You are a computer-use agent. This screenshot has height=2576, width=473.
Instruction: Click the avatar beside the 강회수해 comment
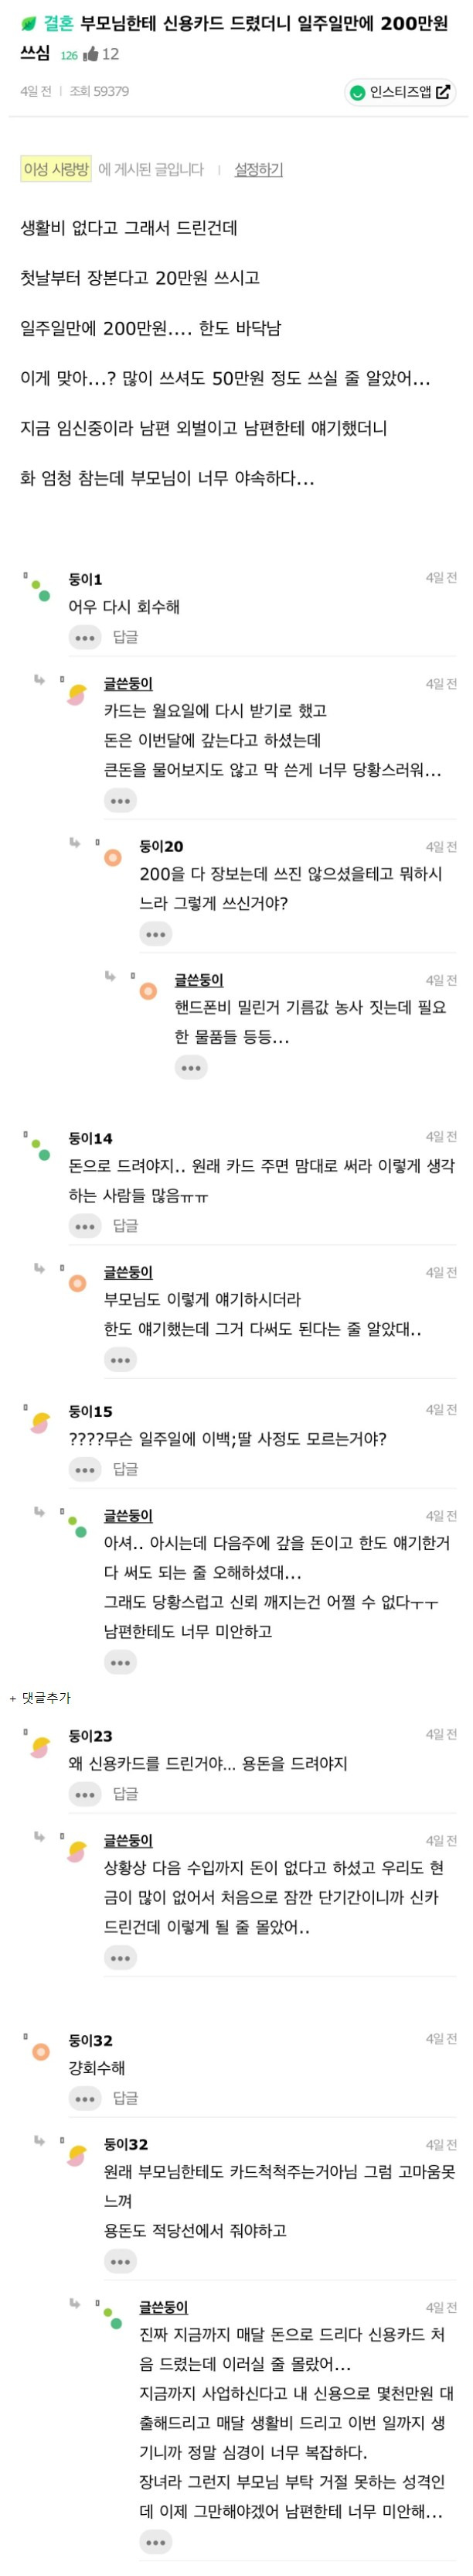coord(41,2051)
